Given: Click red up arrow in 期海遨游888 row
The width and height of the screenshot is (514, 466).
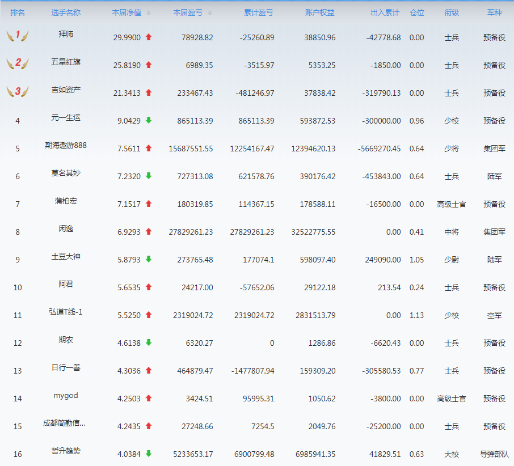Looking at the screenshot, I should coord(149,148).
